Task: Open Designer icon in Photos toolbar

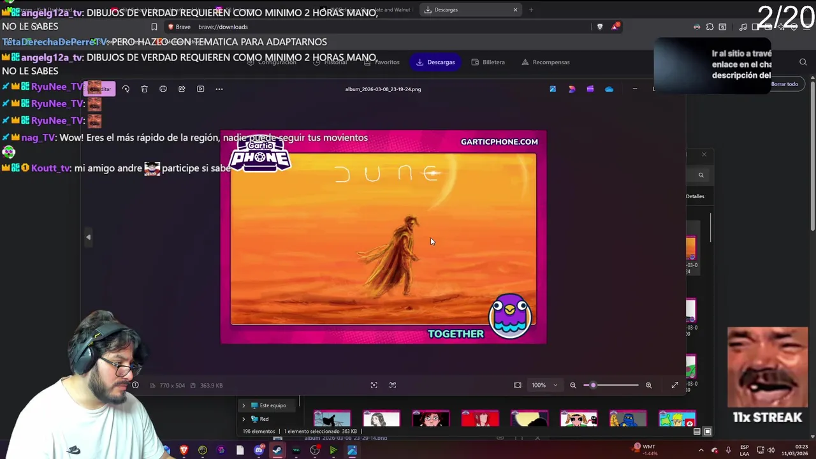Action: coord(572,89)
